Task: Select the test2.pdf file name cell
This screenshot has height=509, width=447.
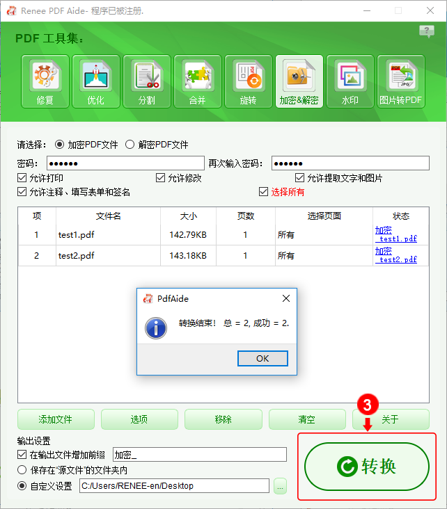Action: [x=108, y=255]
